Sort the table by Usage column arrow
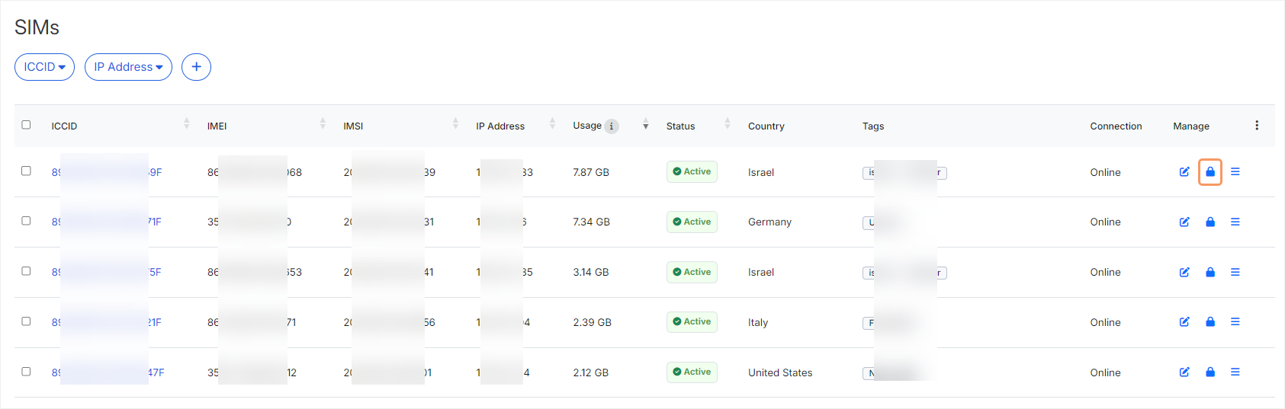The image size is (1285, 409). coord(645,126)
